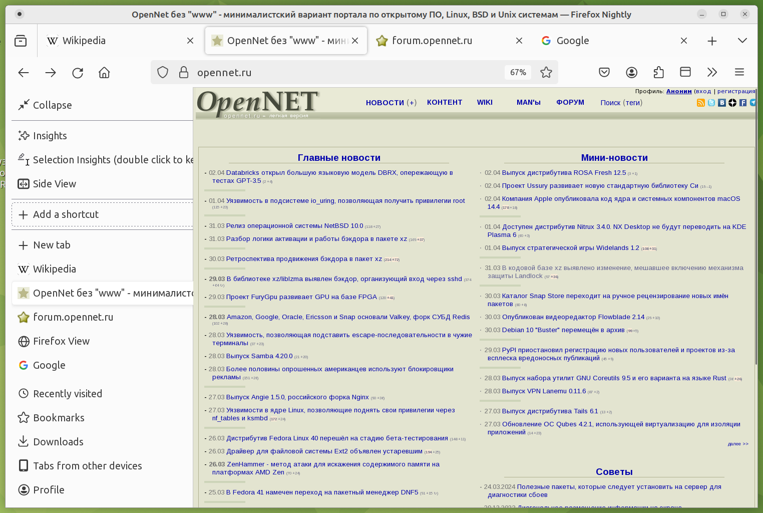
Task: Choose New tab in the sidebar
Action: tap(102, 245)
